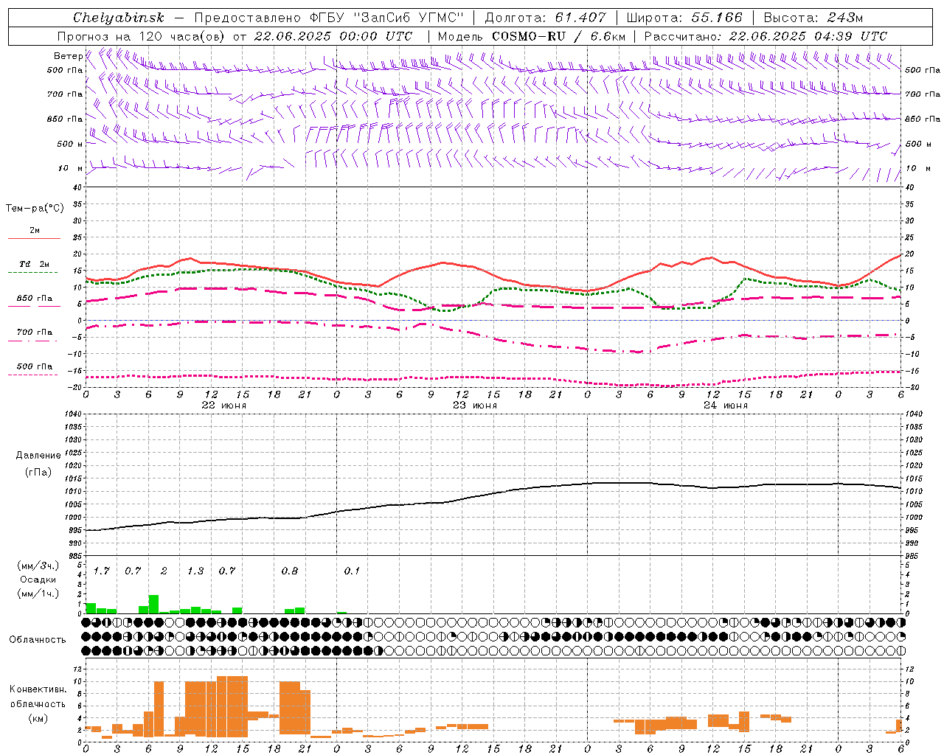Click the (км) unit label
This screenshot has width=944, height=755.
(x=38, y=718)
